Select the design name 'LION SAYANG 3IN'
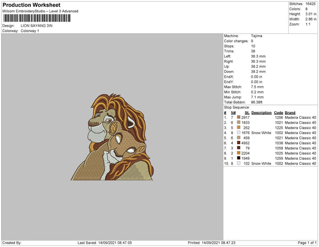The image size is (319, 247). [x=36, y=26]
